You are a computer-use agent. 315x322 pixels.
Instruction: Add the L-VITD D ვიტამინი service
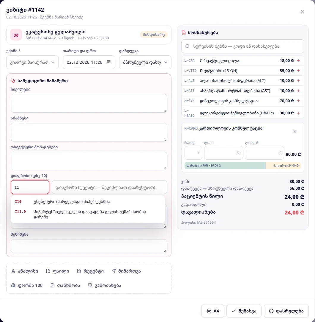[298, 71]
